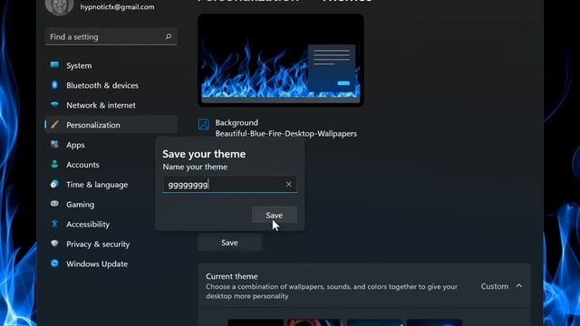Click into the theme name text field

tap(229, 184)
